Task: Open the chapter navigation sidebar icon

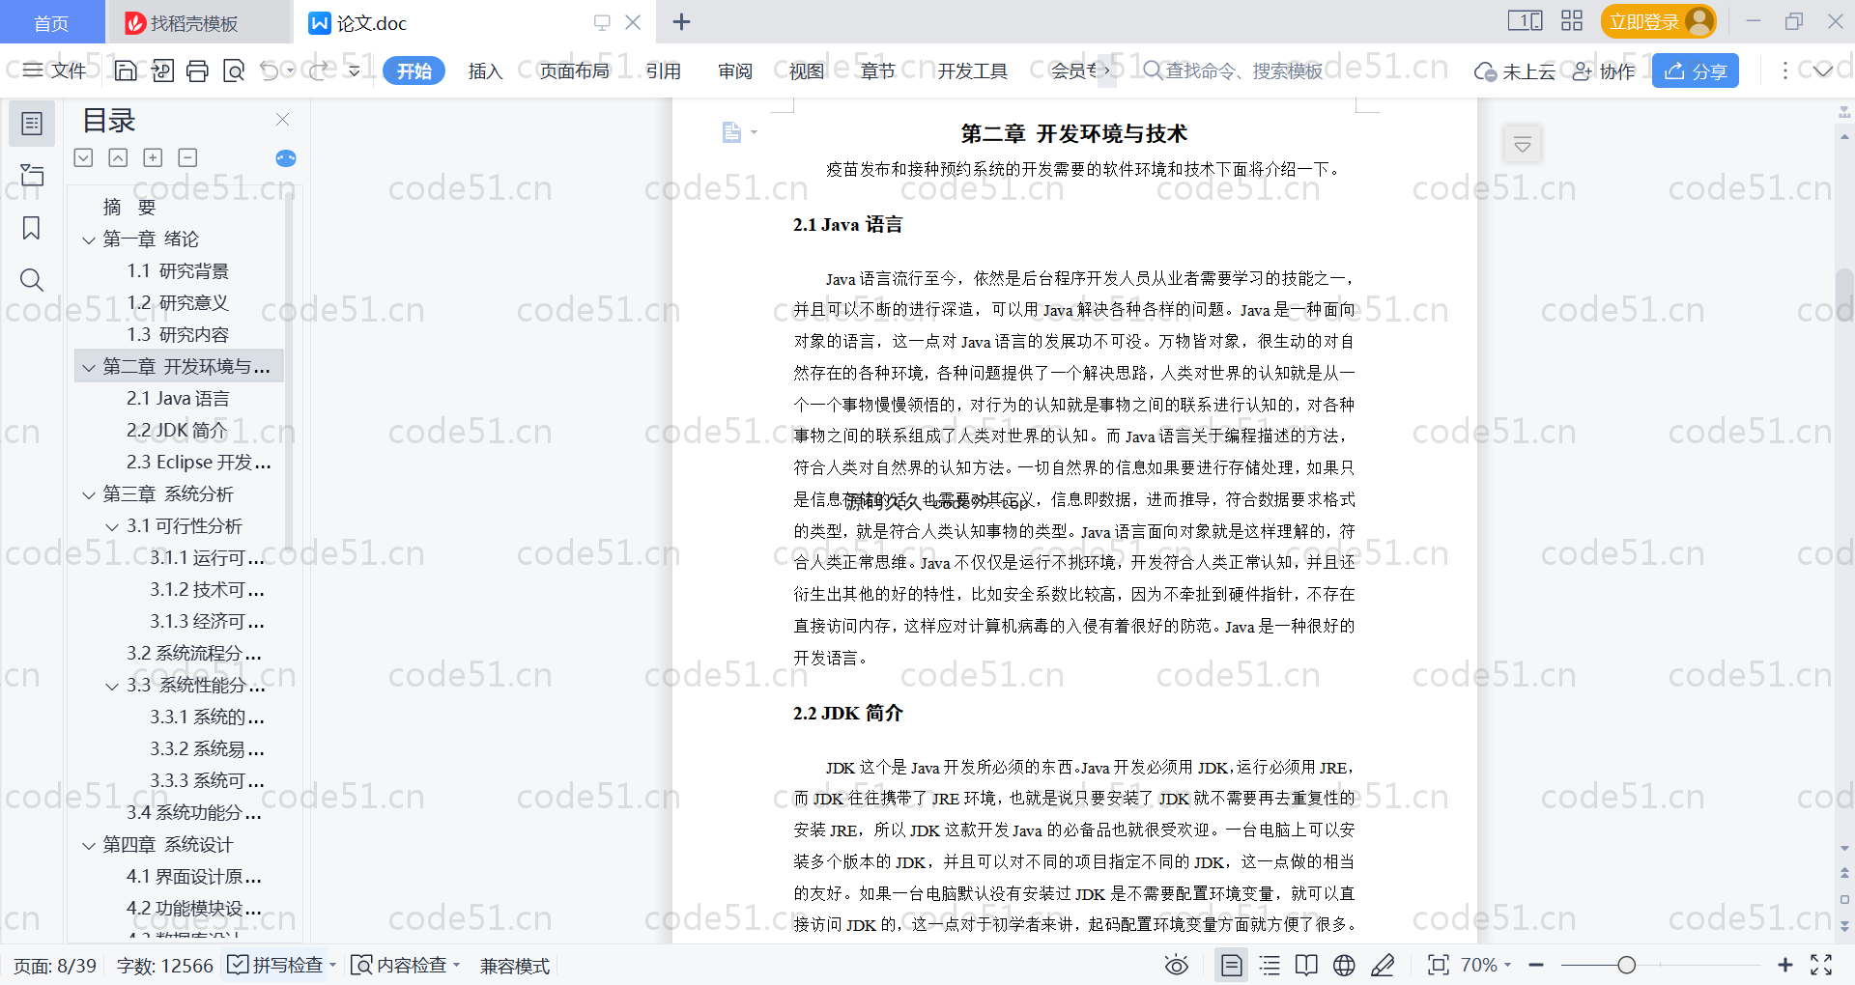Action: pos(32,175)
